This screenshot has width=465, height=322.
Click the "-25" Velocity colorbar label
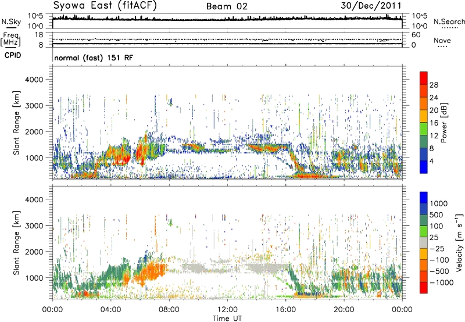437,249
